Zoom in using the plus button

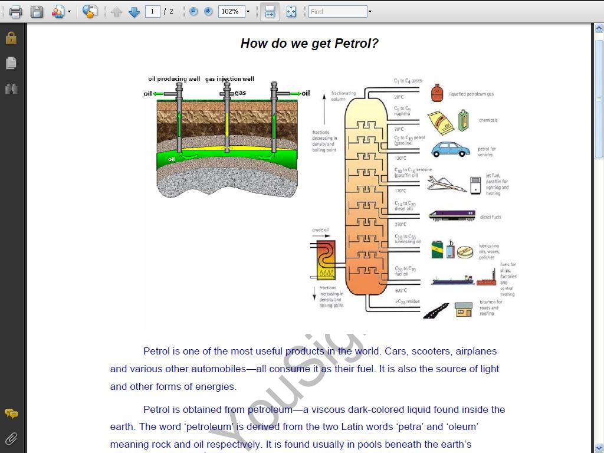(x=207, y=11)
